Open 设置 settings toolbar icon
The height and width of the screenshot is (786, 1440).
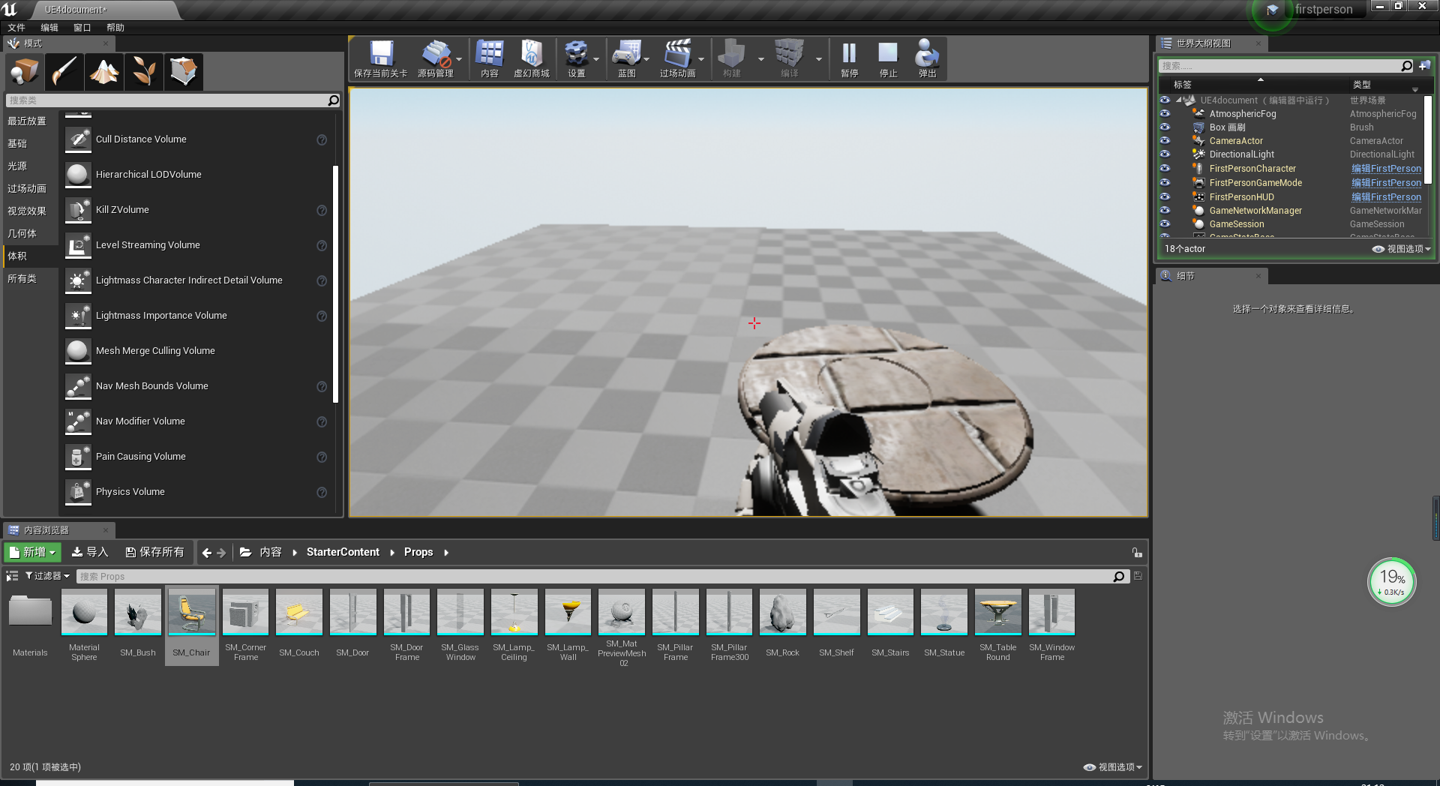pyautogui.click(x=576, y=58)
